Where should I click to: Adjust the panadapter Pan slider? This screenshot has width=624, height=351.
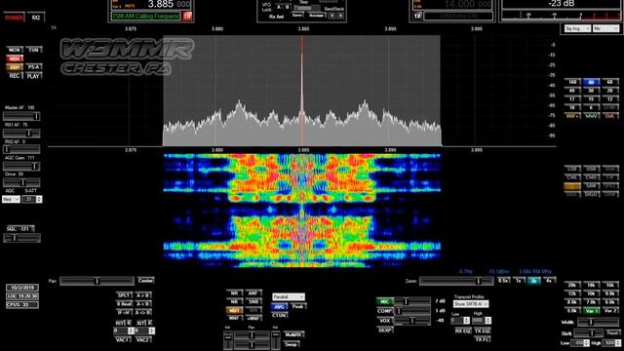coord(97,281)
